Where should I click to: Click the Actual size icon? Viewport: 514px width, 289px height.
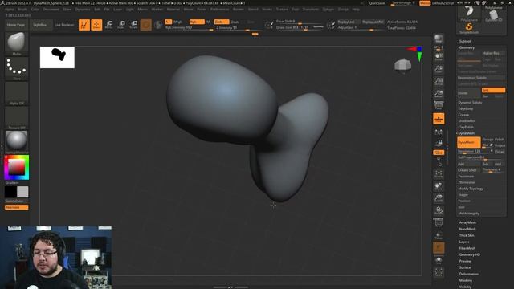pyautogui.click(x=439, y=81)
